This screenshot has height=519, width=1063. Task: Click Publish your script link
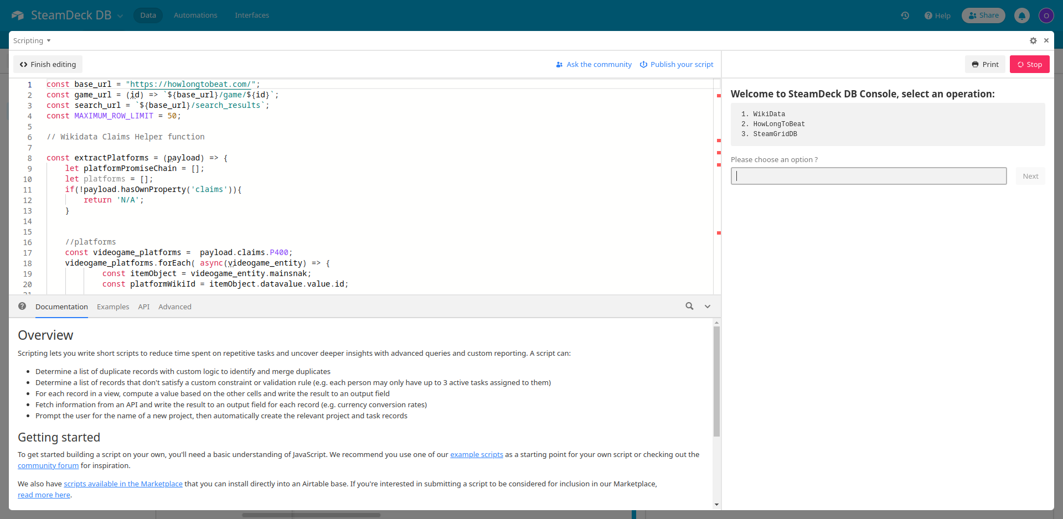677,64
